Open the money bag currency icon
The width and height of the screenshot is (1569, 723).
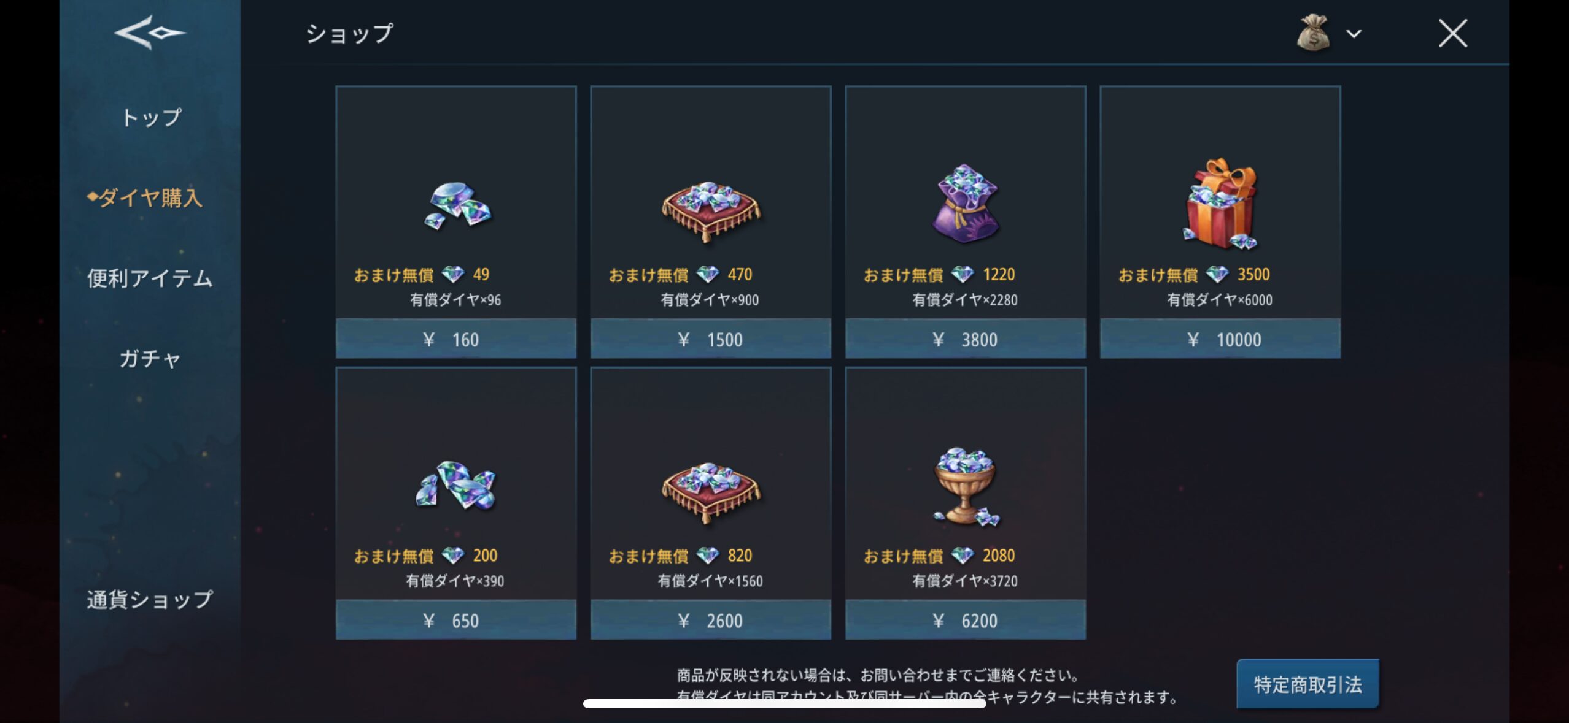1313,33
